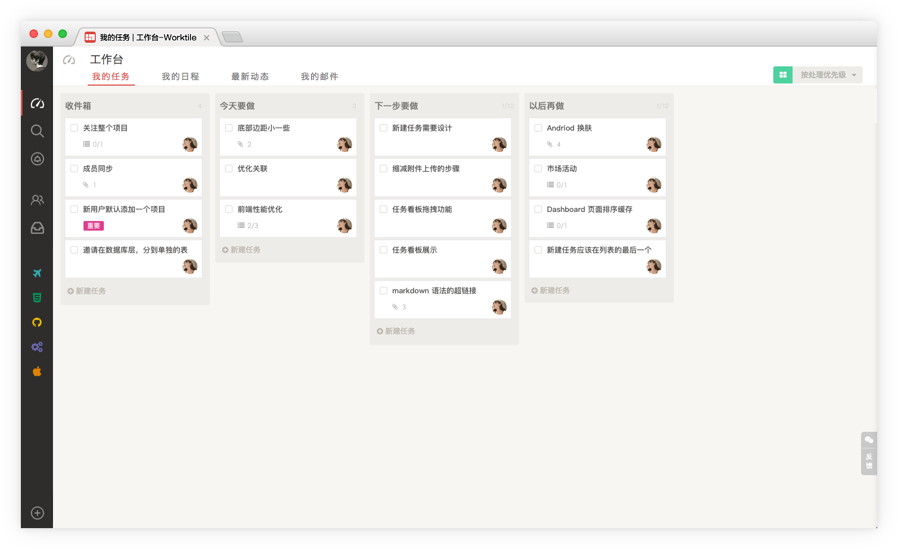Click the plus add icon at sidebar bottom
This screenshot has width=898, height=549.
pos(37,513)
